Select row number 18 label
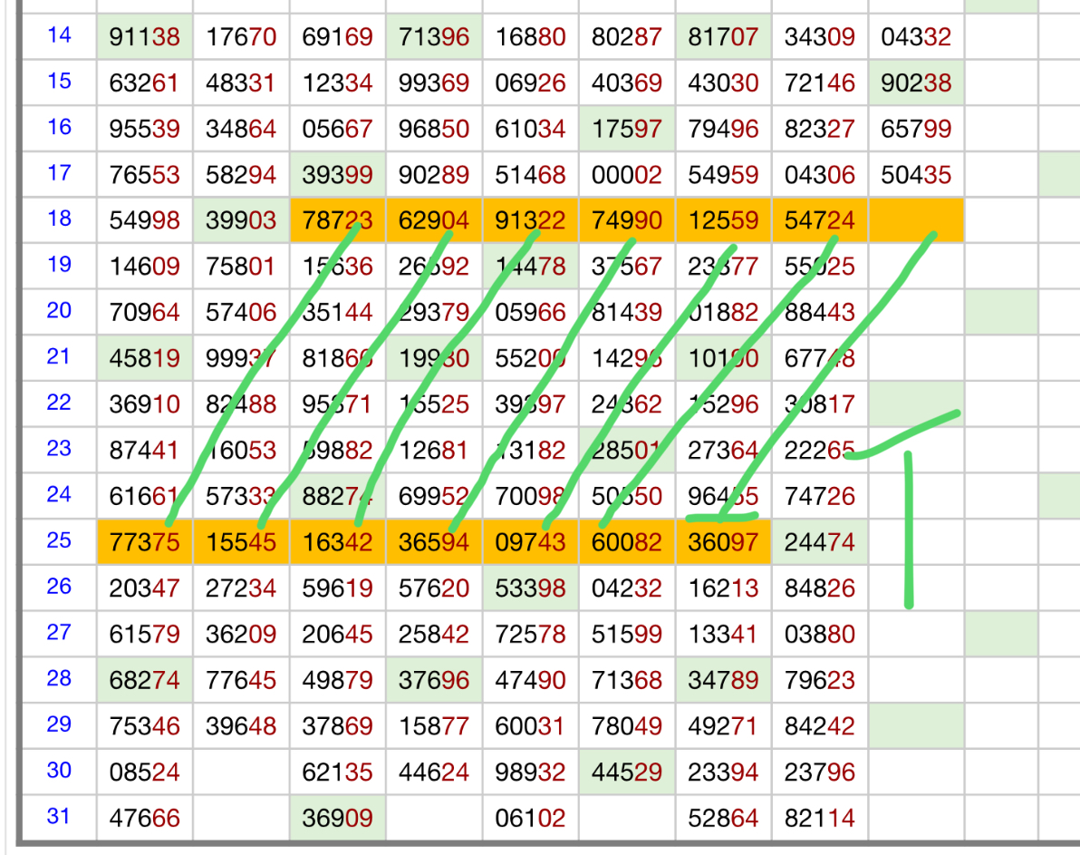 (x=59, y=219)
